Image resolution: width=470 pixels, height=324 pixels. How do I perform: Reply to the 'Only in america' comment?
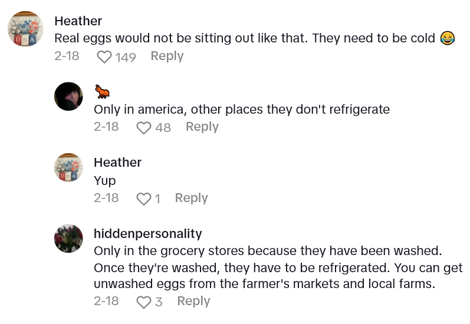point(202,127)
